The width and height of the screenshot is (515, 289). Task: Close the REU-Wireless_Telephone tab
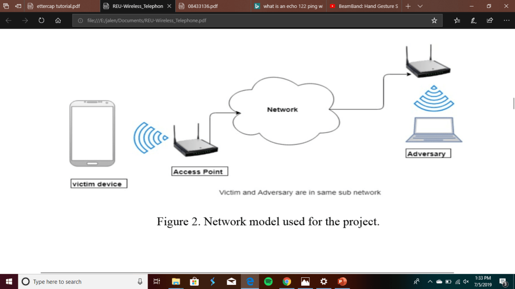(x=169, y=6)
